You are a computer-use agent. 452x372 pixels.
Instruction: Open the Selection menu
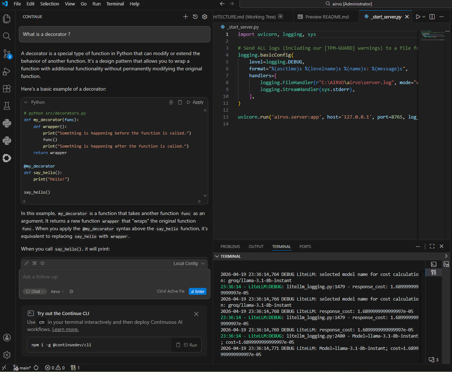click(50, 4)
